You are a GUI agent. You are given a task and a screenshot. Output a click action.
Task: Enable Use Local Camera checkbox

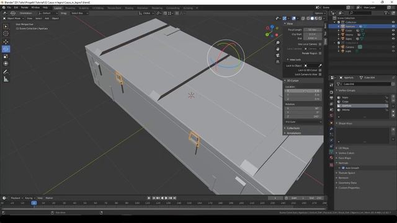tap(320, 44)
